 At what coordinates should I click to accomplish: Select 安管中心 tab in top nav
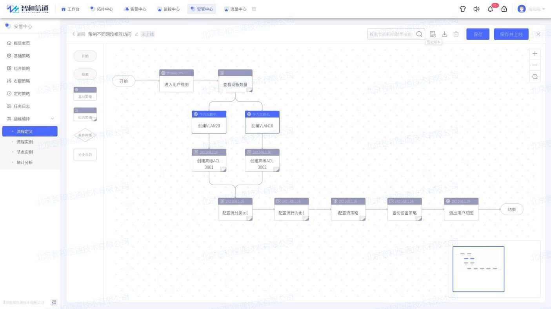202,9
